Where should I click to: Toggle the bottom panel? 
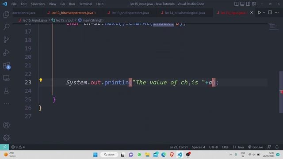tap(242, 4)
